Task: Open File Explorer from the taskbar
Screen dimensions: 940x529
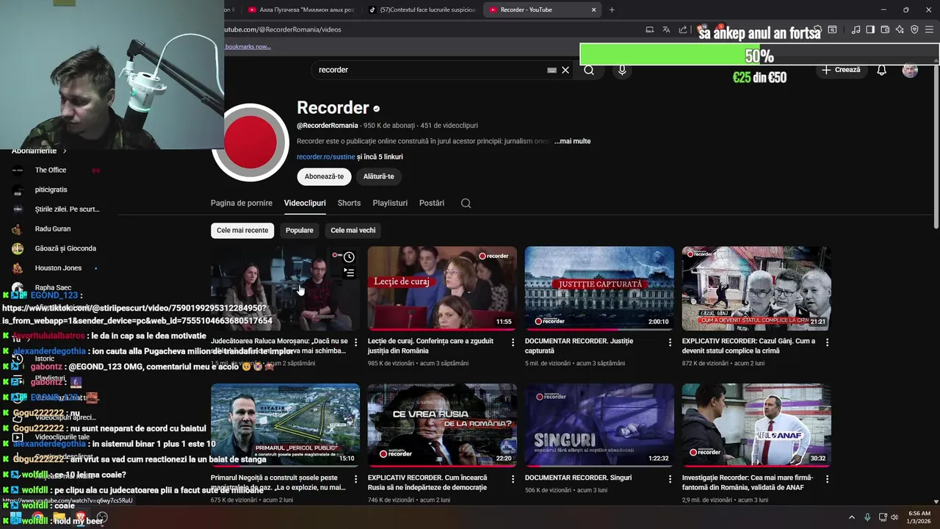Action: click(59, 518)
